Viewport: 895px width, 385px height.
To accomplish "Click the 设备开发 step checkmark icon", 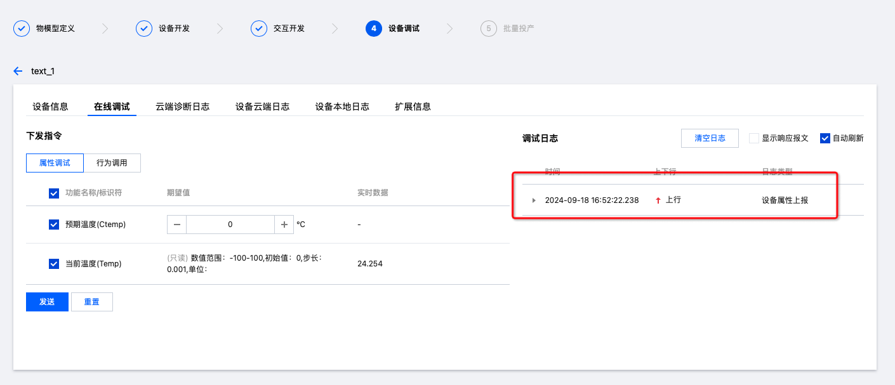I will coord(144,29).
